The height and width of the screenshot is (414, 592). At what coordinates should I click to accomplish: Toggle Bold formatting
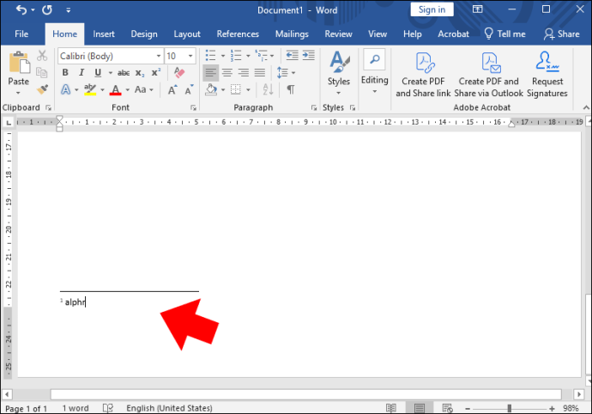point(65,72)
